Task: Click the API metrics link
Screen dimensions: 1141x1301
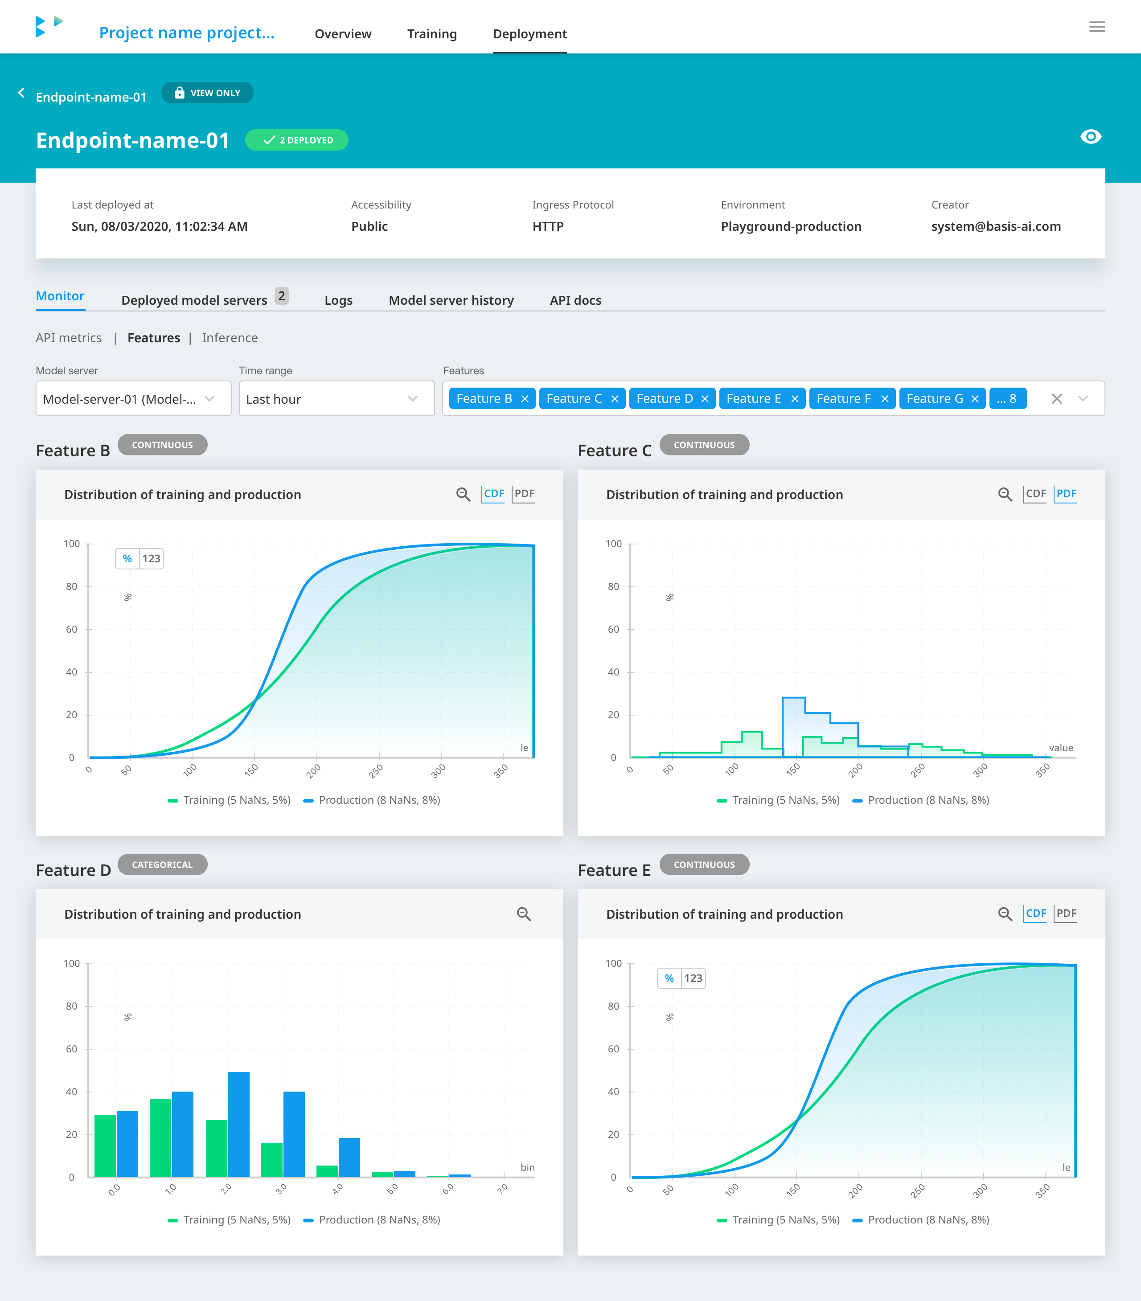Action: coord(69,338)
